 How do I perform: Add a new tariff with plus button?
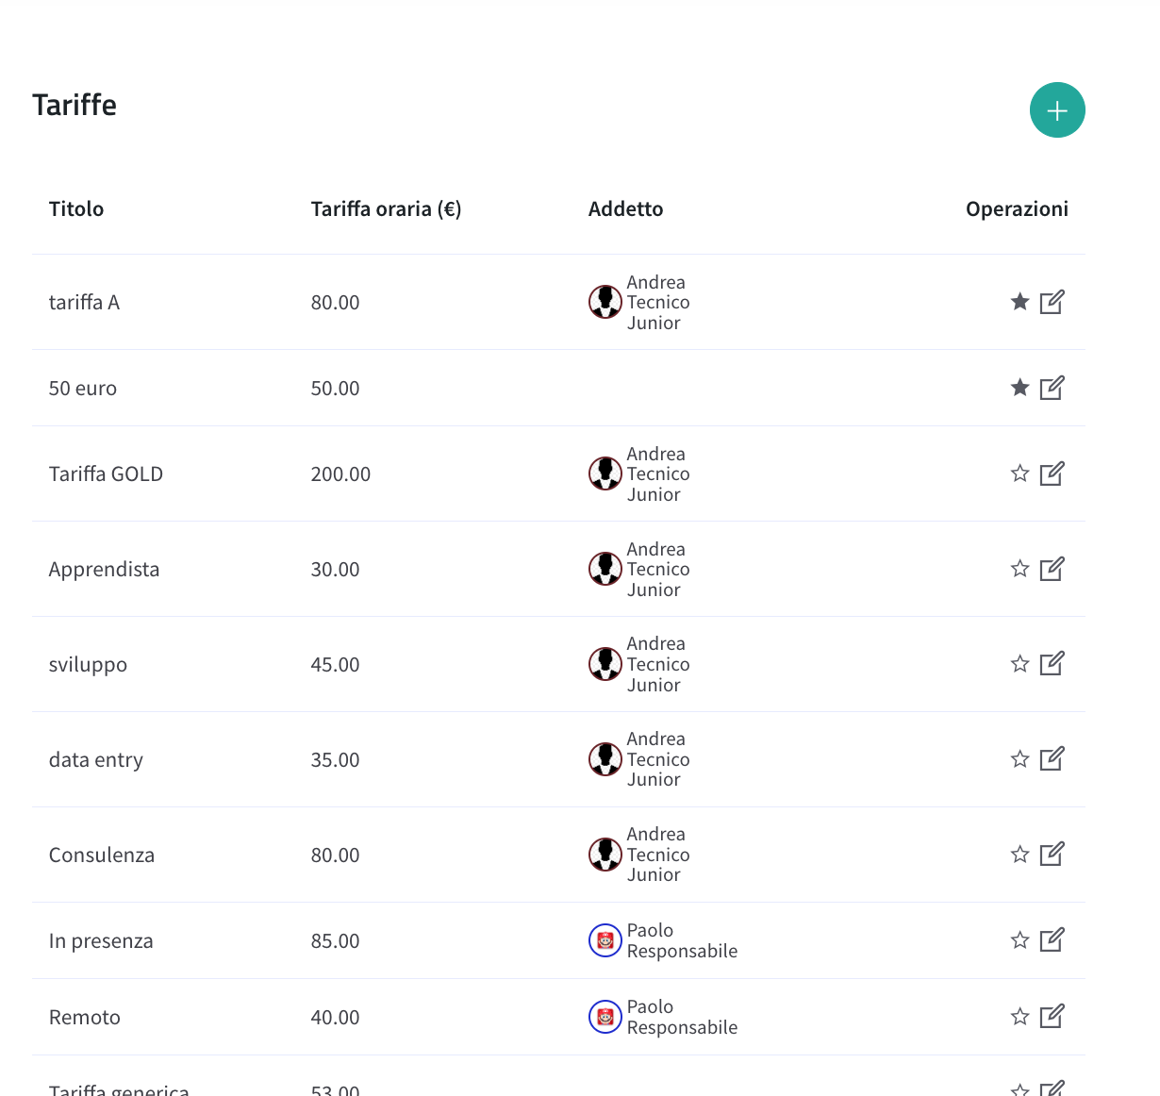(1057, 110)
